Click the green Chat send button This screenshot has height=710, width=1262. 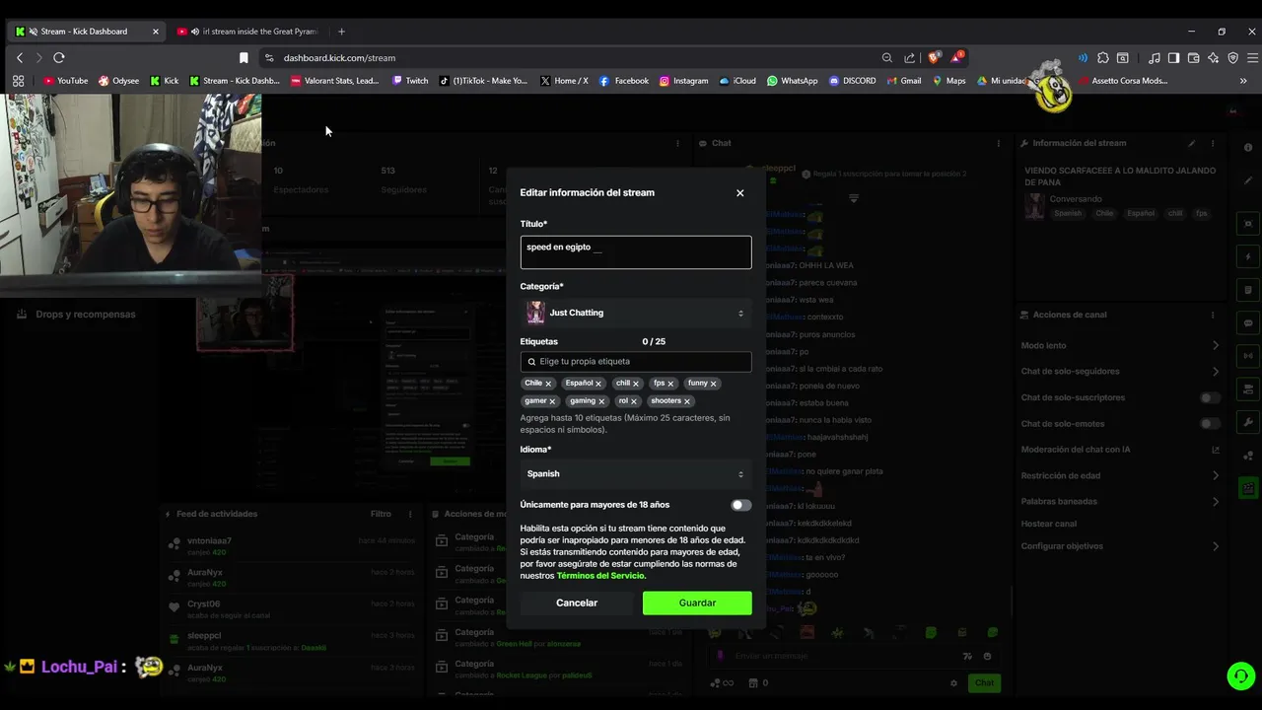pos(984,682)
